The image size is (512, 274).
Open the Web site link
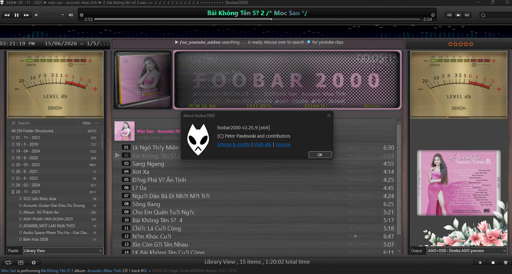tap(262, 145)
